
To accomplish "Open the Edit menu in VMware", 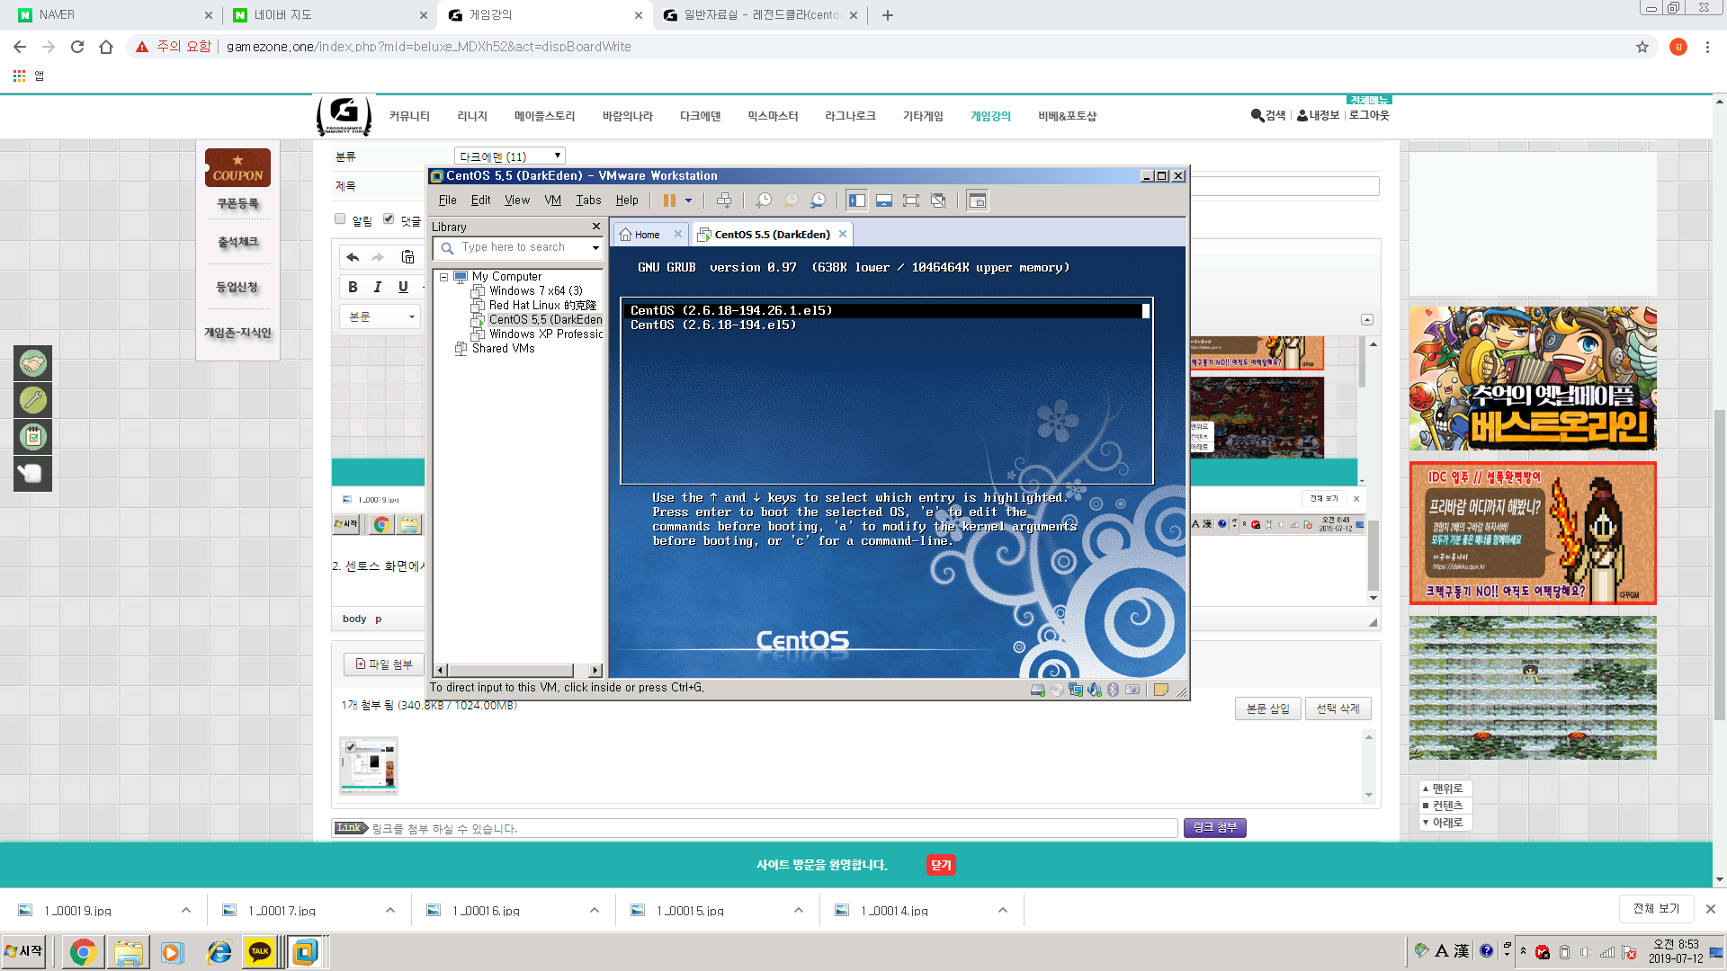I will click(x=480, y=200).
